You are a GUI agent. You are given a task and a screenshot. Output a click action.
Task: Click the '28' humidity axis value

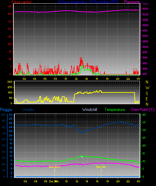click(11, 119)
